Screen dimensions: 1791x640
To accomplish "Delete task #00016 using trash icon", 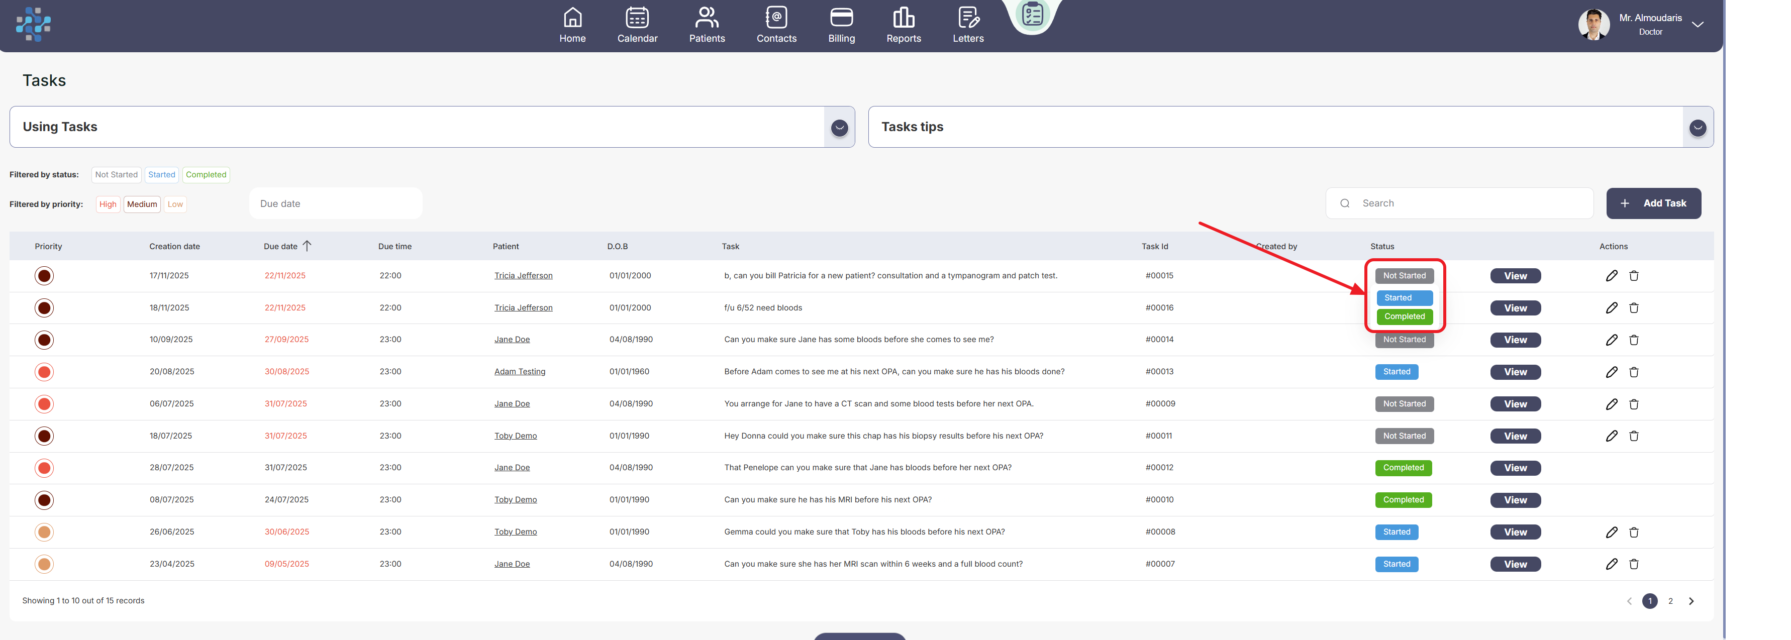I will [1634, 308].
